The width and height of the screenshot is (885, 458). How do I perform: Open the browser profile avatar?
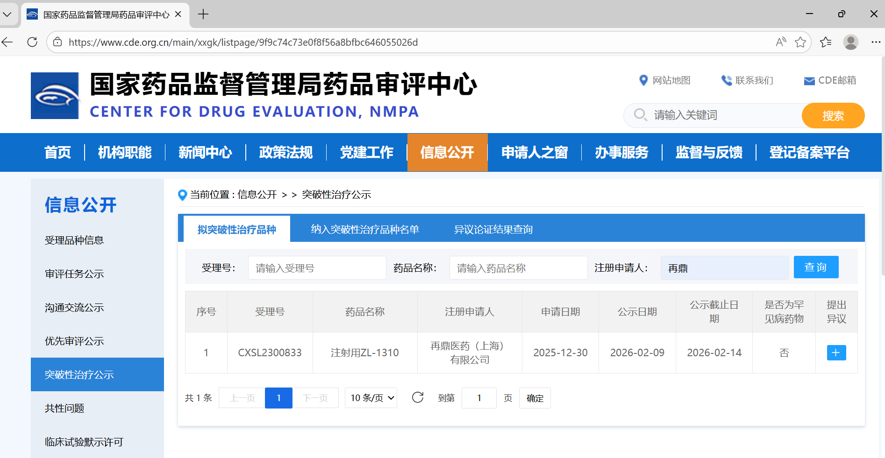850,42
